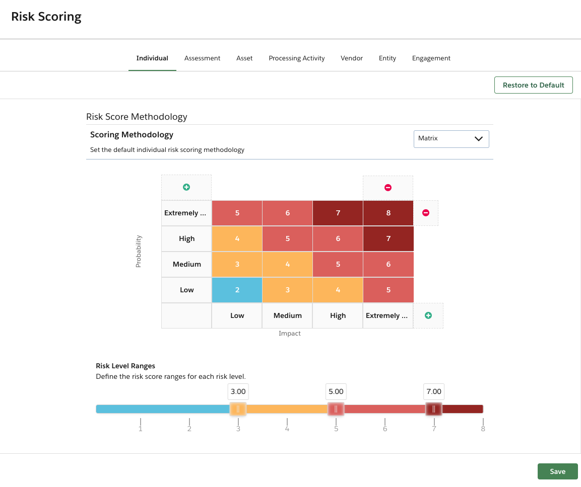581x487 pixels.
Task: Click the 7.00 range value field
Action: pos(433,391)
